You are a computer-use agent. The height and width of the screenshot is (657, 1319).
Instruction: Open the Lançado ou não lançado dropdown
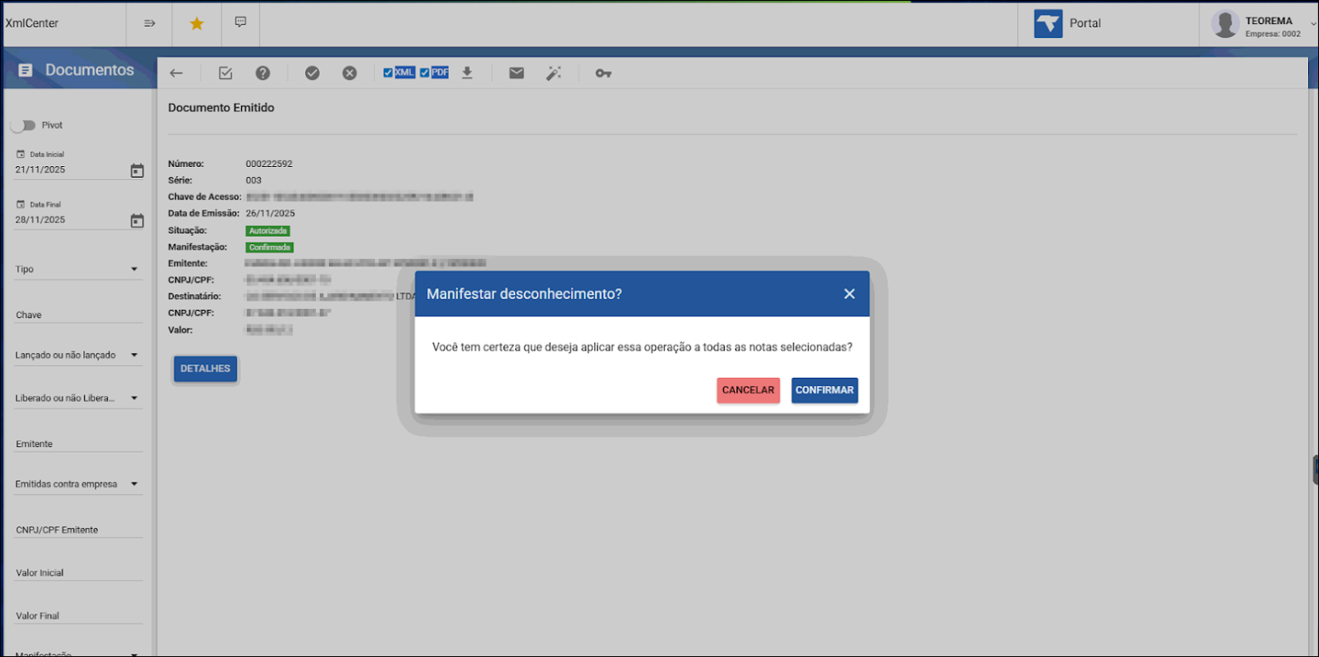pyautogui.click(x=77, y=355)
